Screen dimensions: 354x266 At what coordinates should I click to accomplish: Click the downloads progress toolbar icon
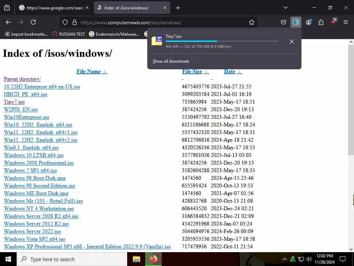click(296, 22)
